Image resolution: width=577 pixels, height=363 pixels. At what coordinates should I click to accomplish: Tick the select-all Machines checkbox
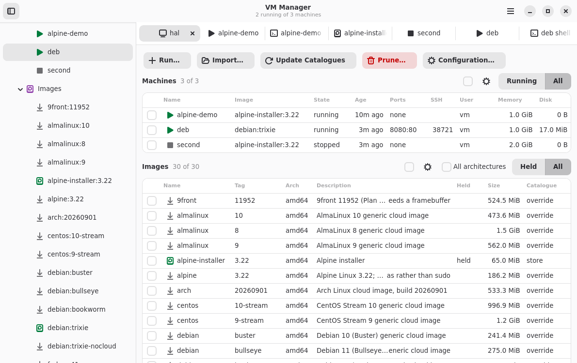pos(468,81)
